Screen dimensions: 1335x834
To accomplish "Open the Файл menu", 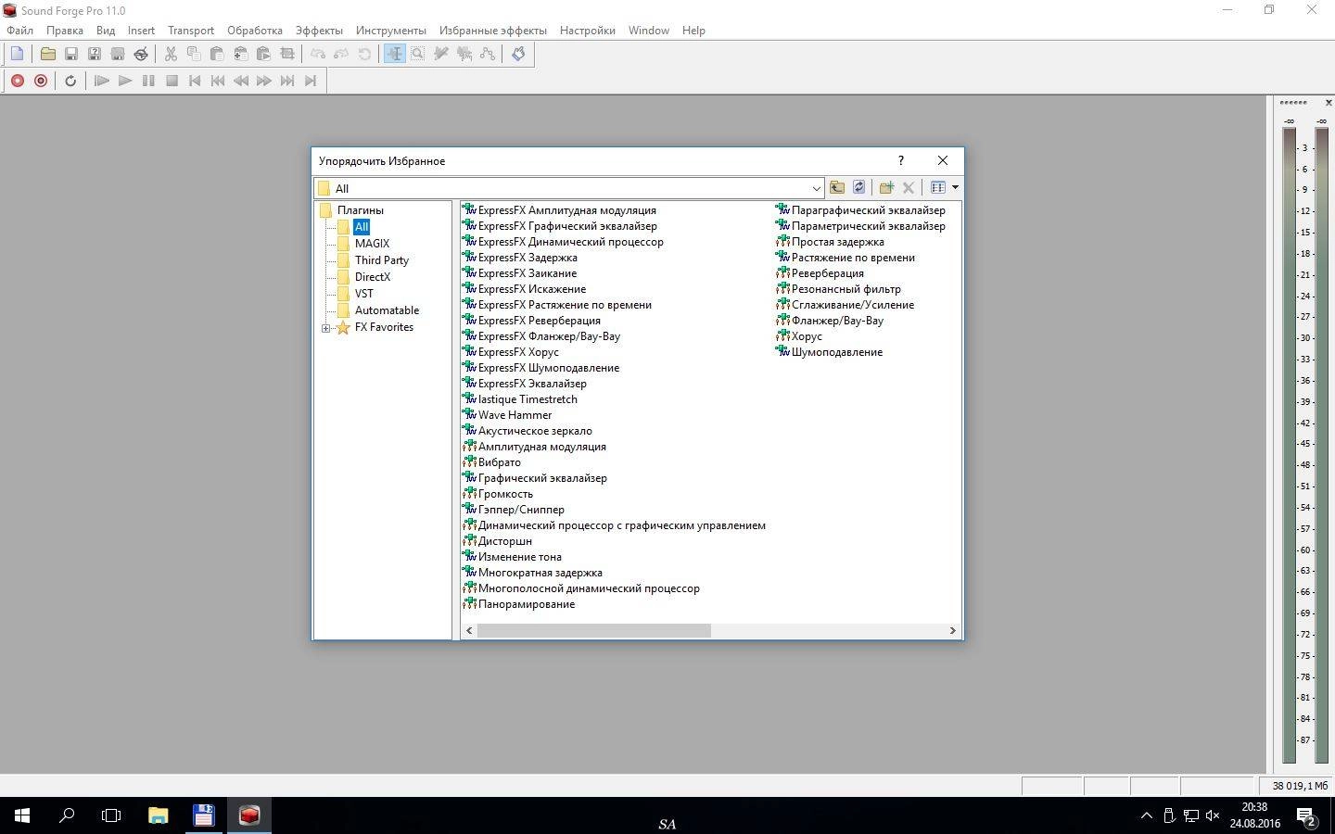I will [19, 31].
